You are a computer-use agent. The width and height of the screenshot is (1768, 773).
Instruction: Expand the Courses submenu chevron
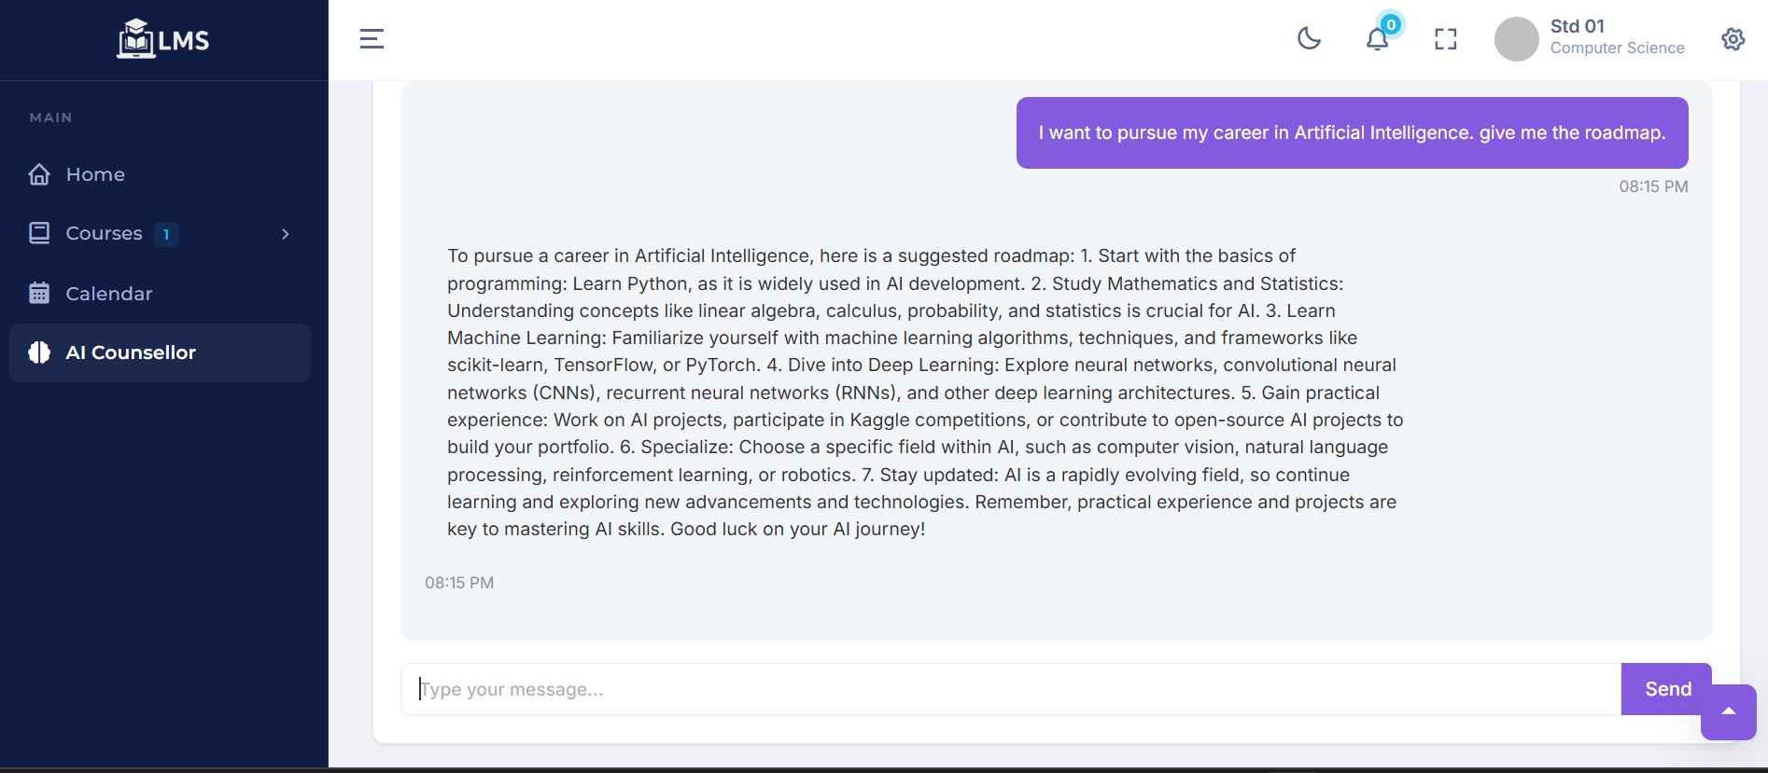click(x=286, y=234)
